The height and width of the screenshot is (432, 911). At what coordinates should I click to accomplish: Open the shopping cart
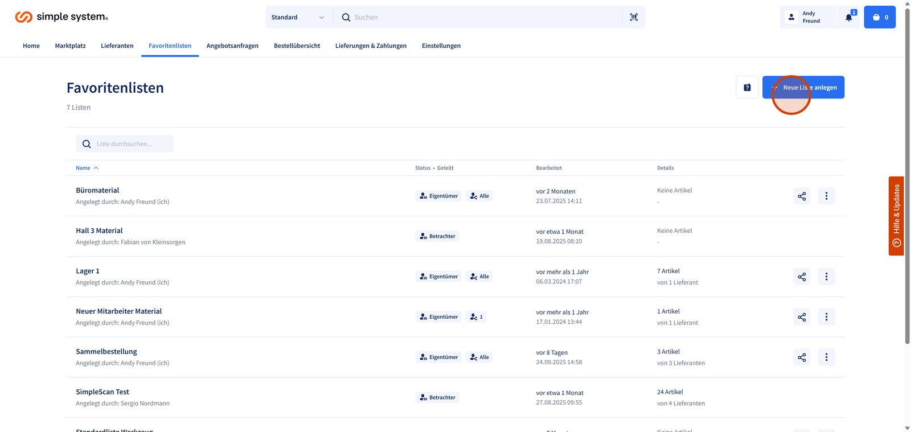tap(880, 18)
